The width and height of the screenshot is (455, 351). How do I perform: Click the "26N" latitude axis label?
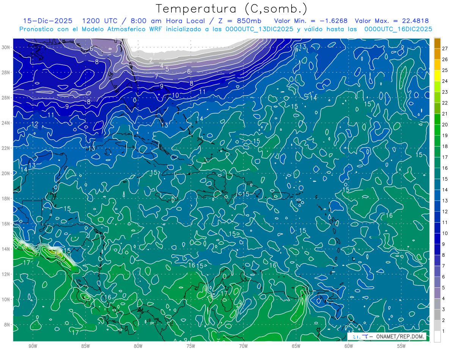click(6, 98)
